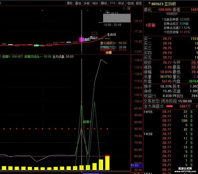Collapse the handle below 委比 row
This screenshot has width=198, height=174.
(172, 13)
